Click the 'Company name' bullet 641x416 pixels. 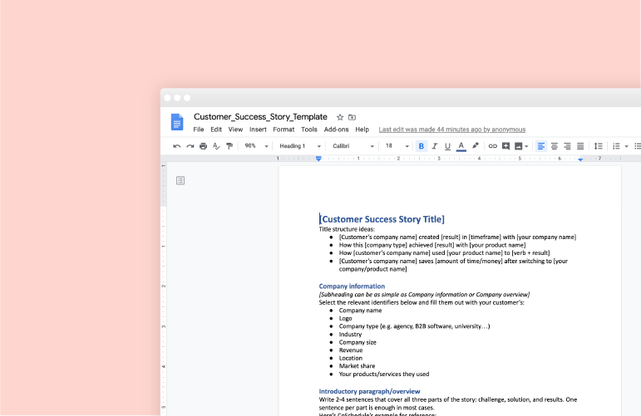(x=360, y=311)
